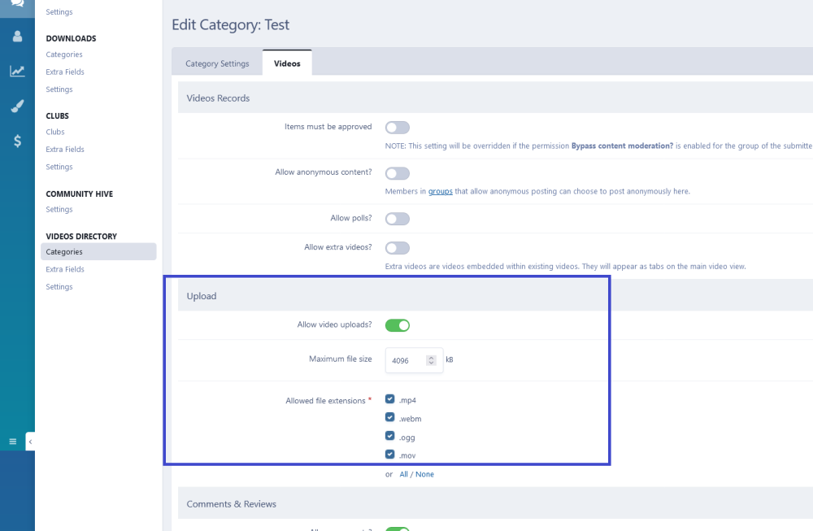This screenshot has width=813, height=531.
Task: Select the Customization paintbrush icon
Action: point(17,106)
